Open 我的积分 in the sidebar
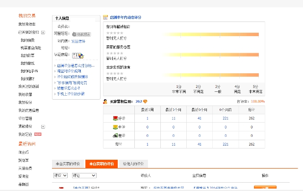The width and height of the screenshot is (303, 191). click(25, 103)
